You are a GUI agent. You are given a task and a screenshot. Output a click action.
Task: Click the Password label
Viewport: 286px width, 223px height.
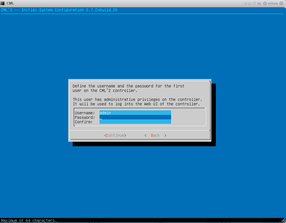(x=85, y=117)
